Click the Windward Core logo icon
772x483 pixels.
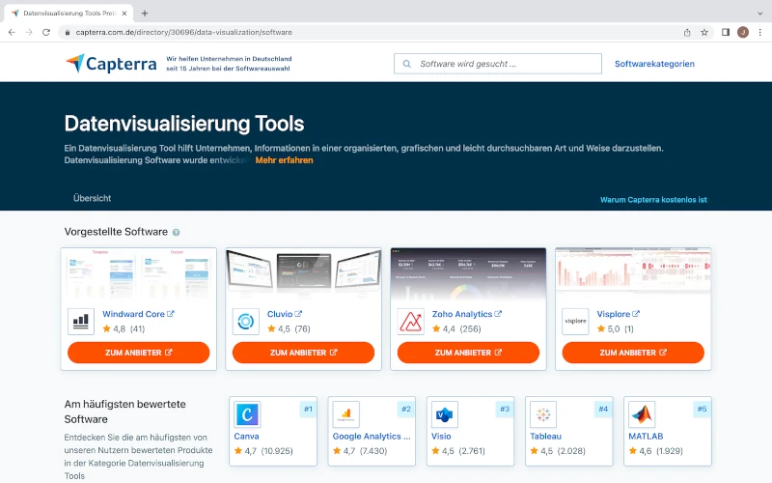81,322
